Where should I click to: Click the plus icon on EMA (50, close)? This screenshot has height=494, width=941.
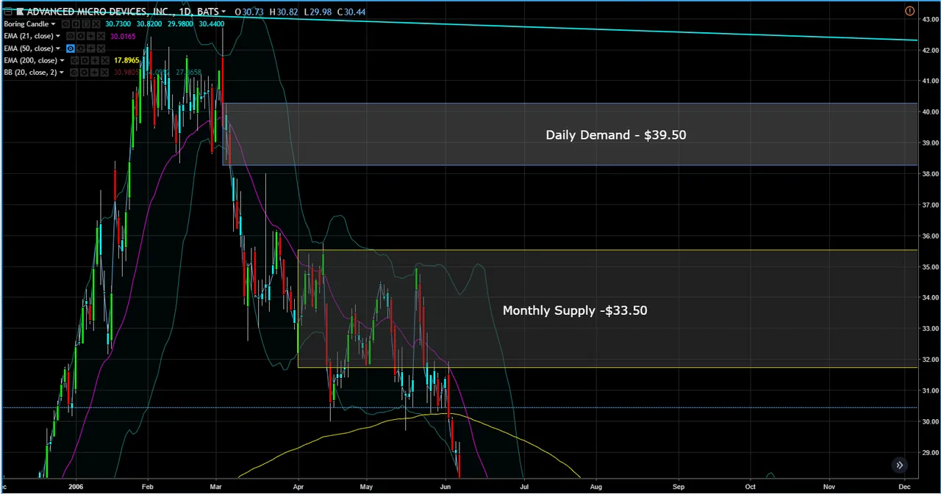click(90, 48)
